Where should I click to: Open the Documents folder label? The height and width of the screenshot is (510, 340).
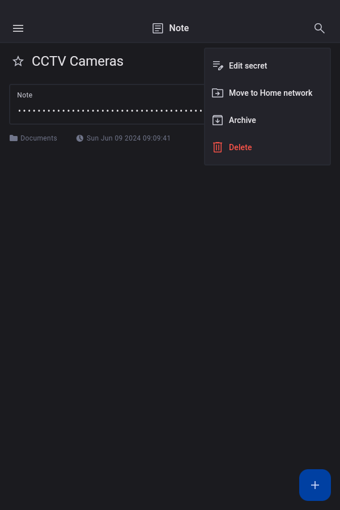[39, 138]
